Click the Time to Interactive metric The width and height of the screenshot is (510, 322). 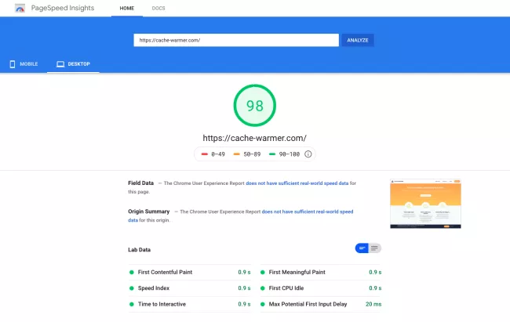click(x=190, y=304)
